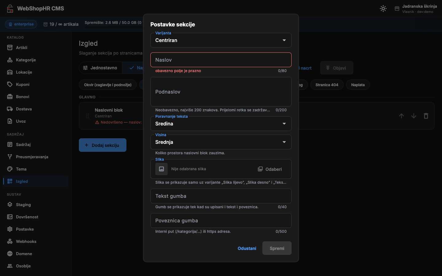
Task: Go to Lokacije in the sidebar
Action: pyautogui.click(x=36, y=72)
